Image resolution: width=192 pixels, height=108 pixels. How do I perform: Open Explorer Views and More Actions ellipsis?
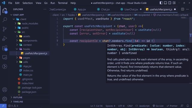click(45, 9)
